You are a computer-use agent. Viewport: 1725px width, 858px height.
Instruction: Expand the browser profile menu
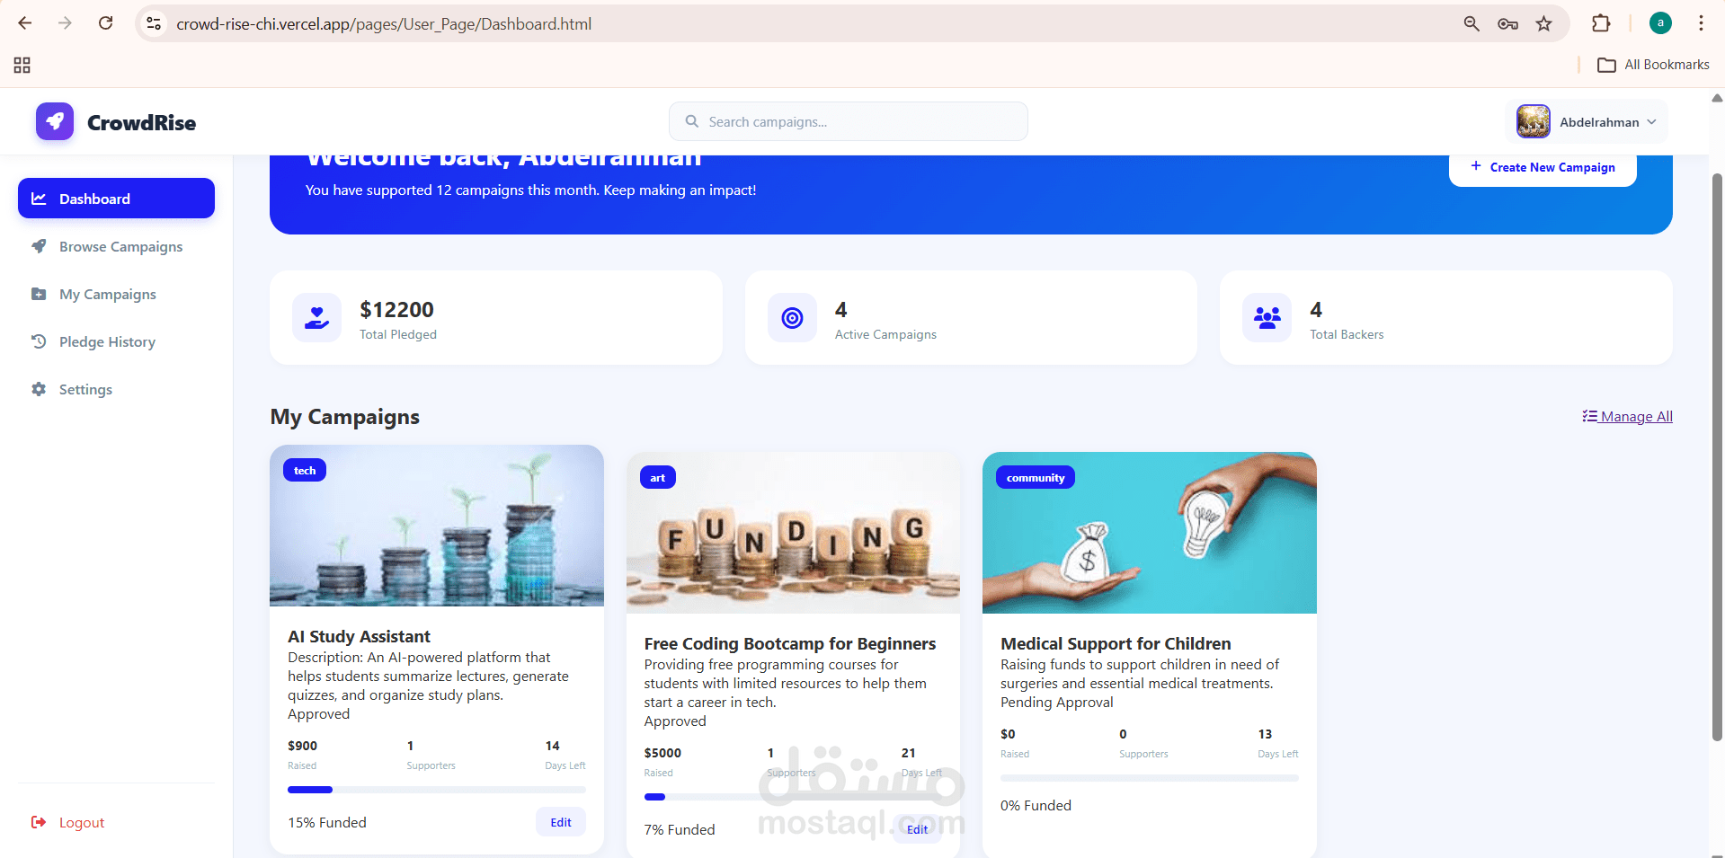coord(1659,22)
